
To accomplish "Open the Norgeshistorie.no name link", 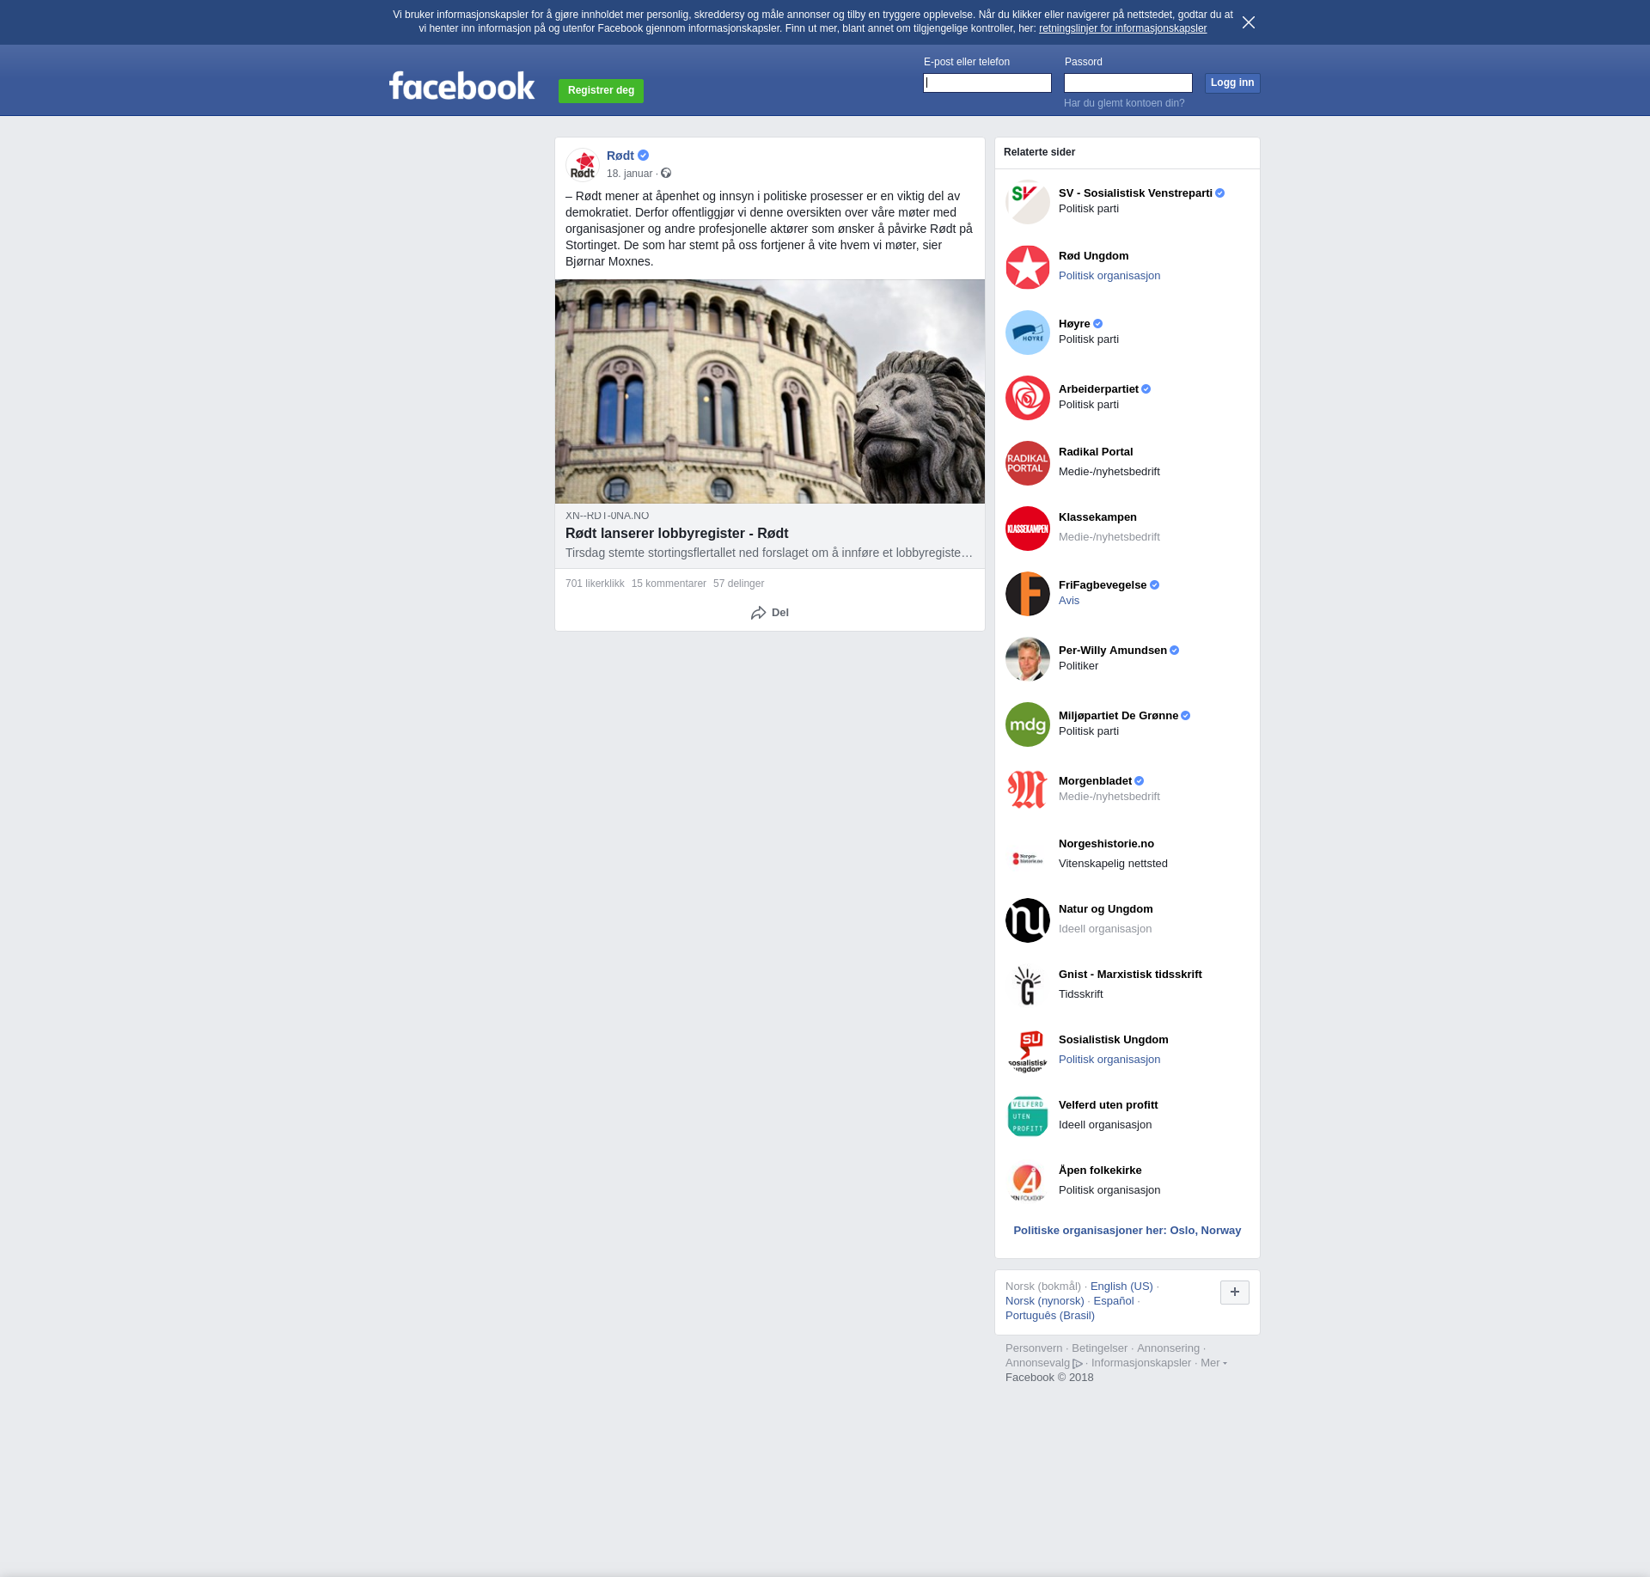I will tap(1106, 844).
